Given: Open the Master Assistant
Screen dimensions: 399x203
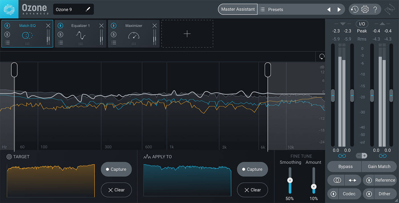Looking at the screenshot, I should click(x=238, y=9).
